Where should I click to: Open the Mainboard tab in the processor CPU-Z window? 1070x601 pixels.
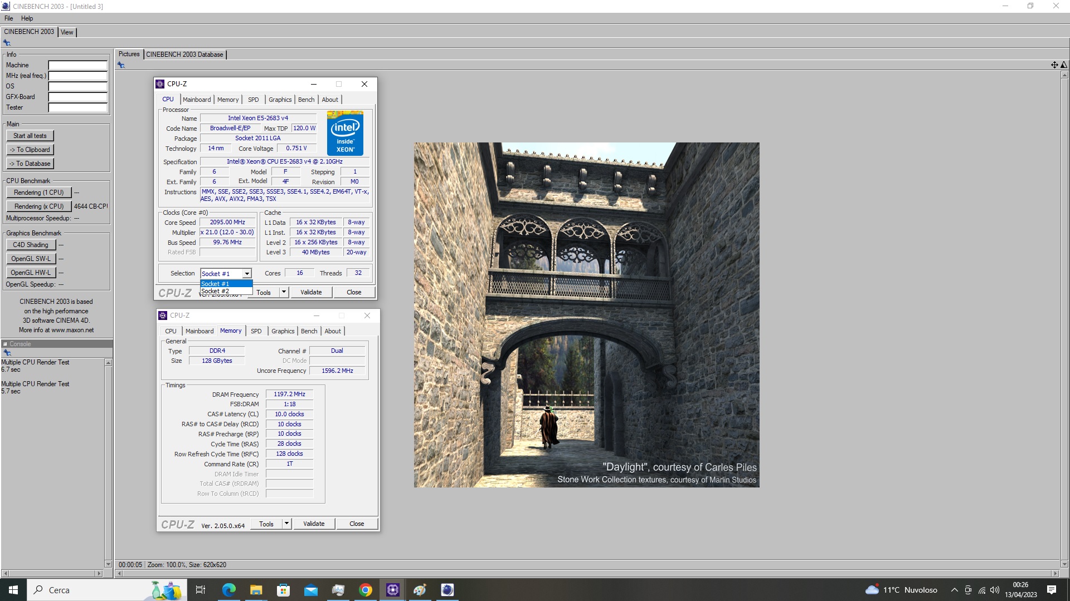point(197,100)
